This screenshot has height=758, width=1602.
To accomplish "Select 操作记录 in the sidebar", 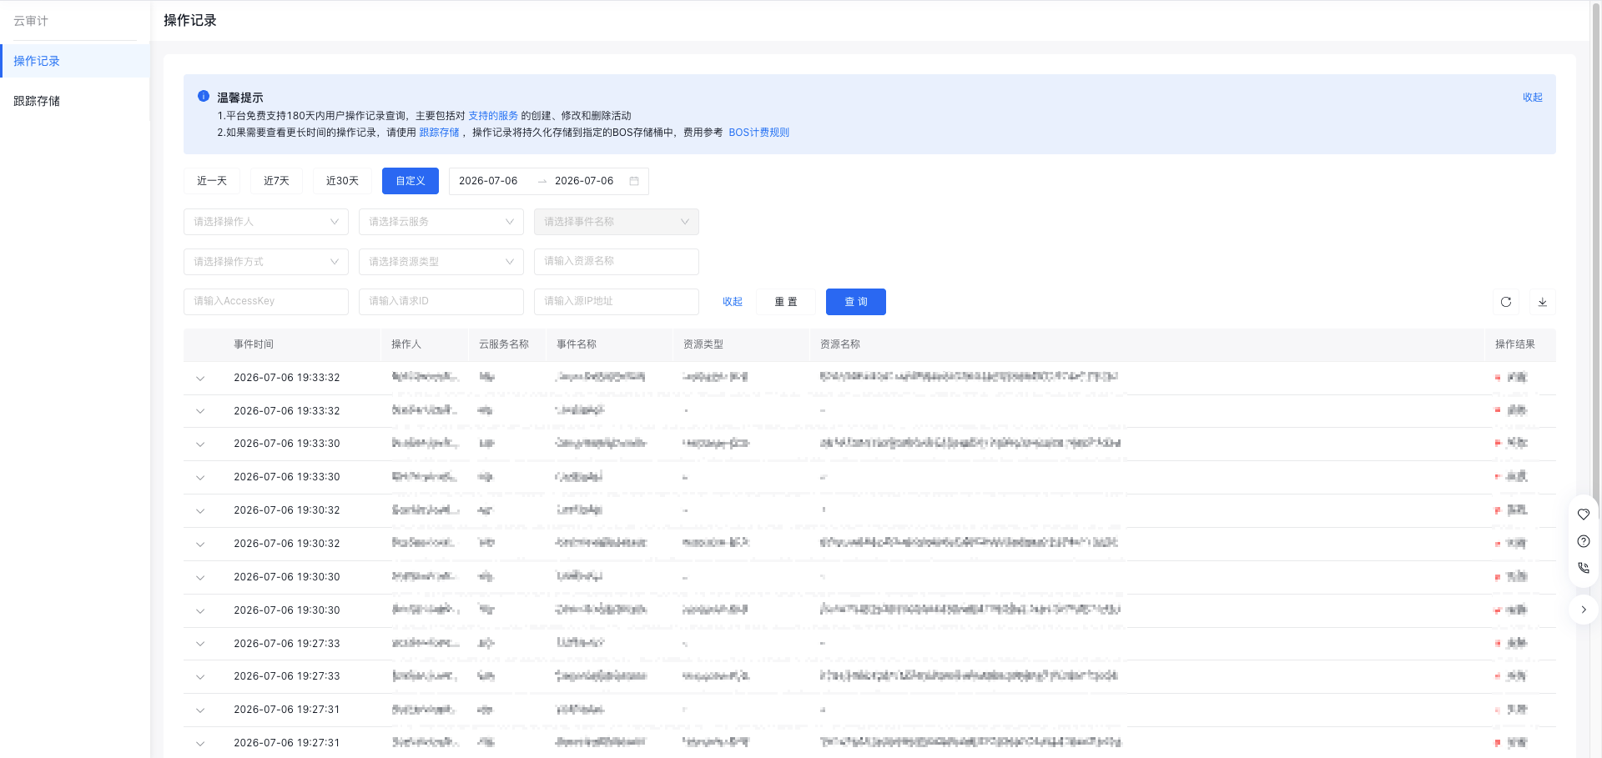I will click(x=37, y=61).
